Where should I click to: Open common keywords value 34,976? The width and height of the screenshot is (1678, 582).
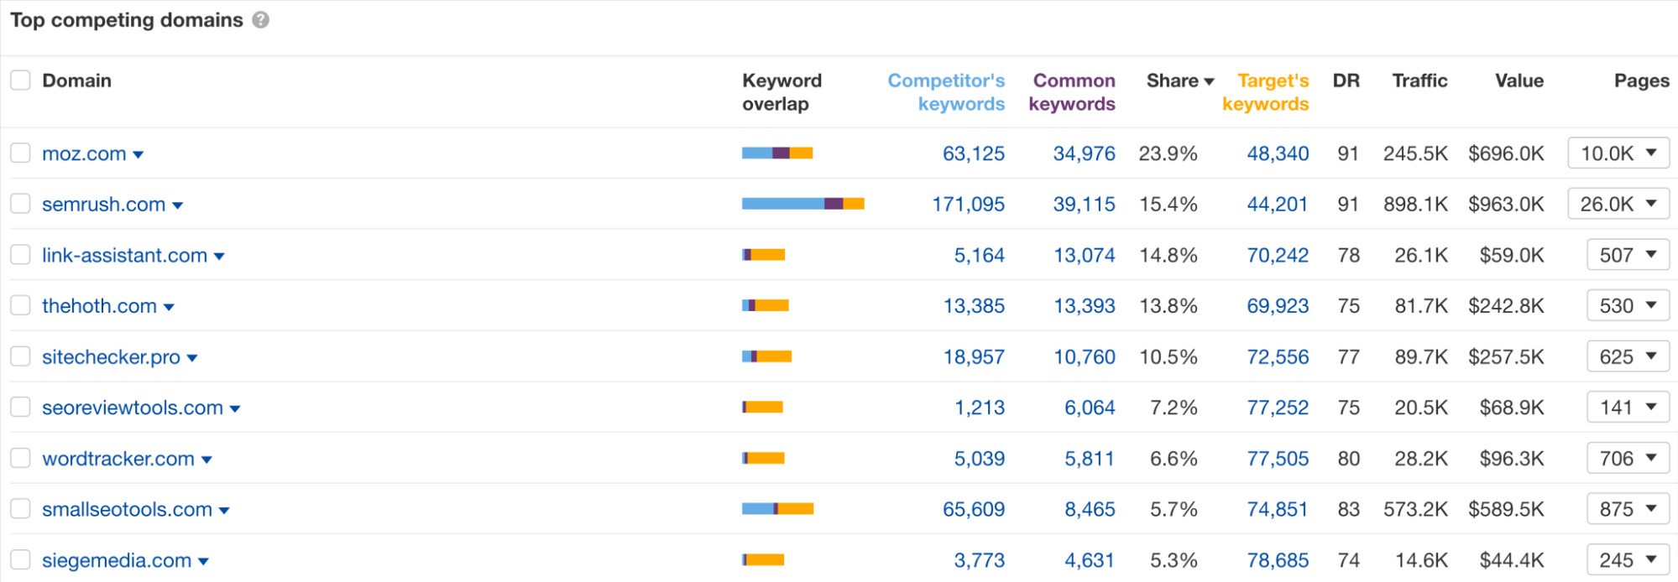point(1084,153)
